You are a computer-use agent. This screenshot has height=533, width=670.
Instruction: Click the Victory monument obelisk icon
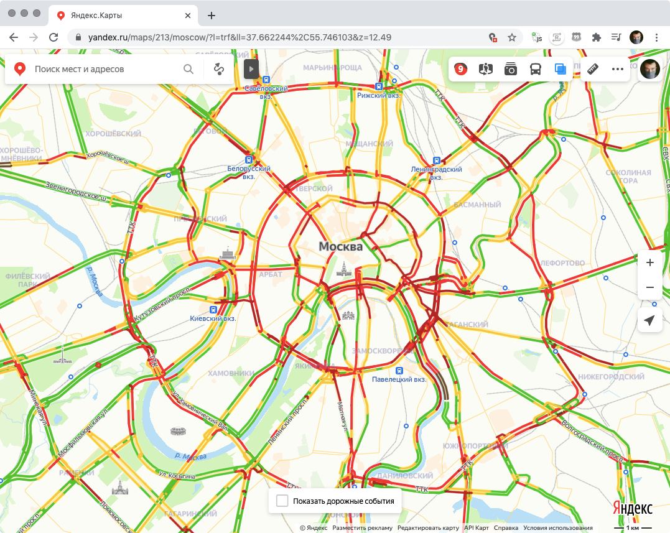62,355
